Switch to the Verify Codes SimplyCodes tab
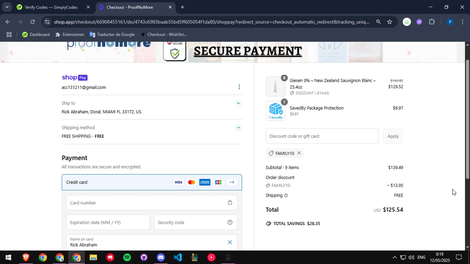This screenshot has width=470, height=264. (x=51, y=7)
